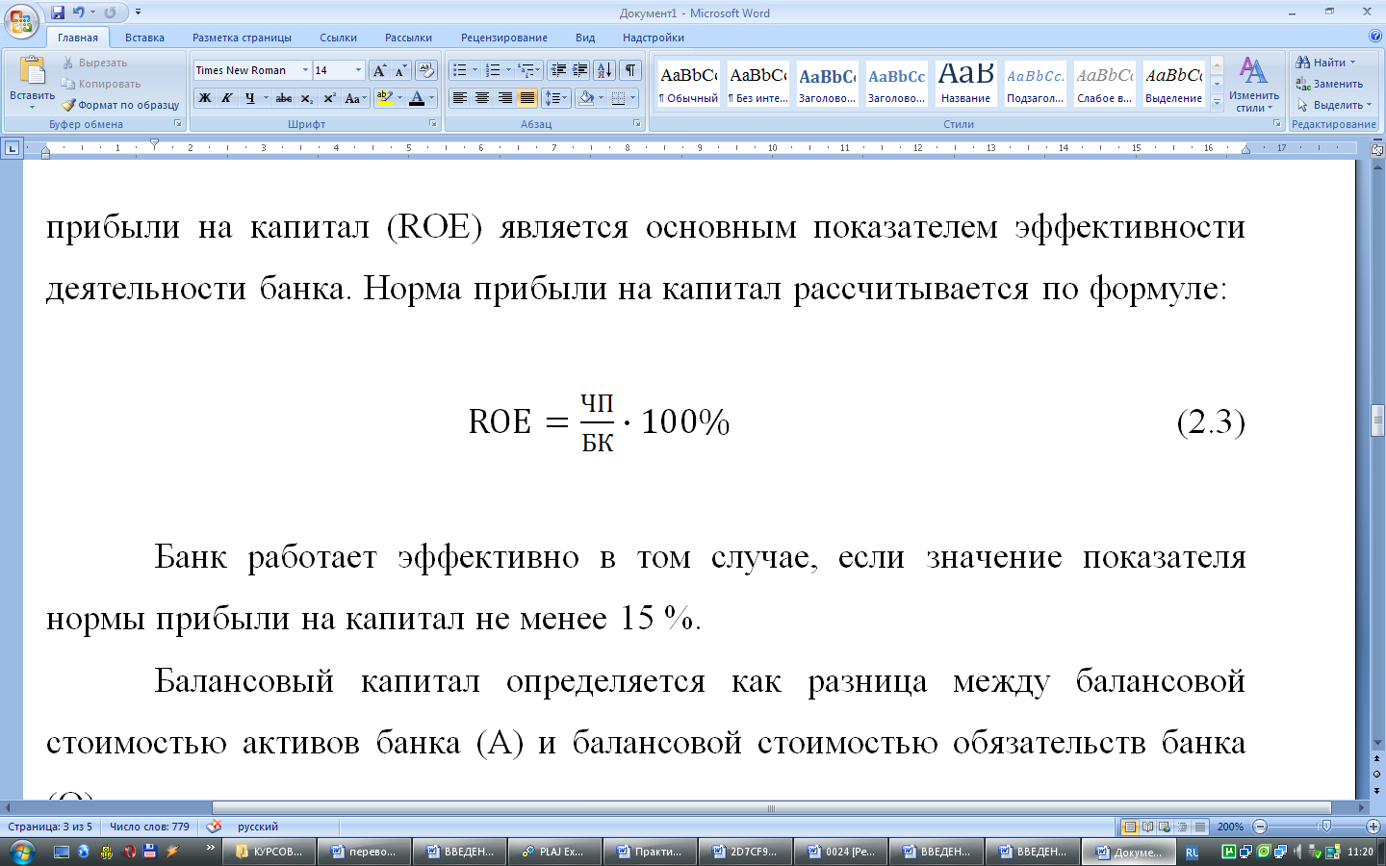1386x866 pixels.
Task: Click the tab selector at ruler's left edge
Action: point(12,148)
